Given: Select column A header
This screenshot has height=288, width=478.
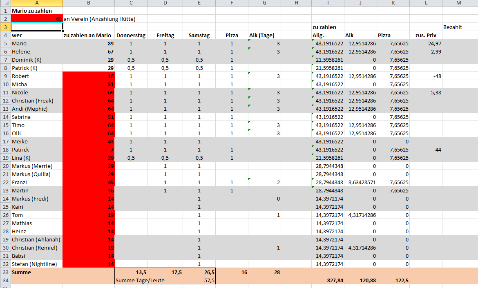Looking at the screenshot, I should click(37, 3).
